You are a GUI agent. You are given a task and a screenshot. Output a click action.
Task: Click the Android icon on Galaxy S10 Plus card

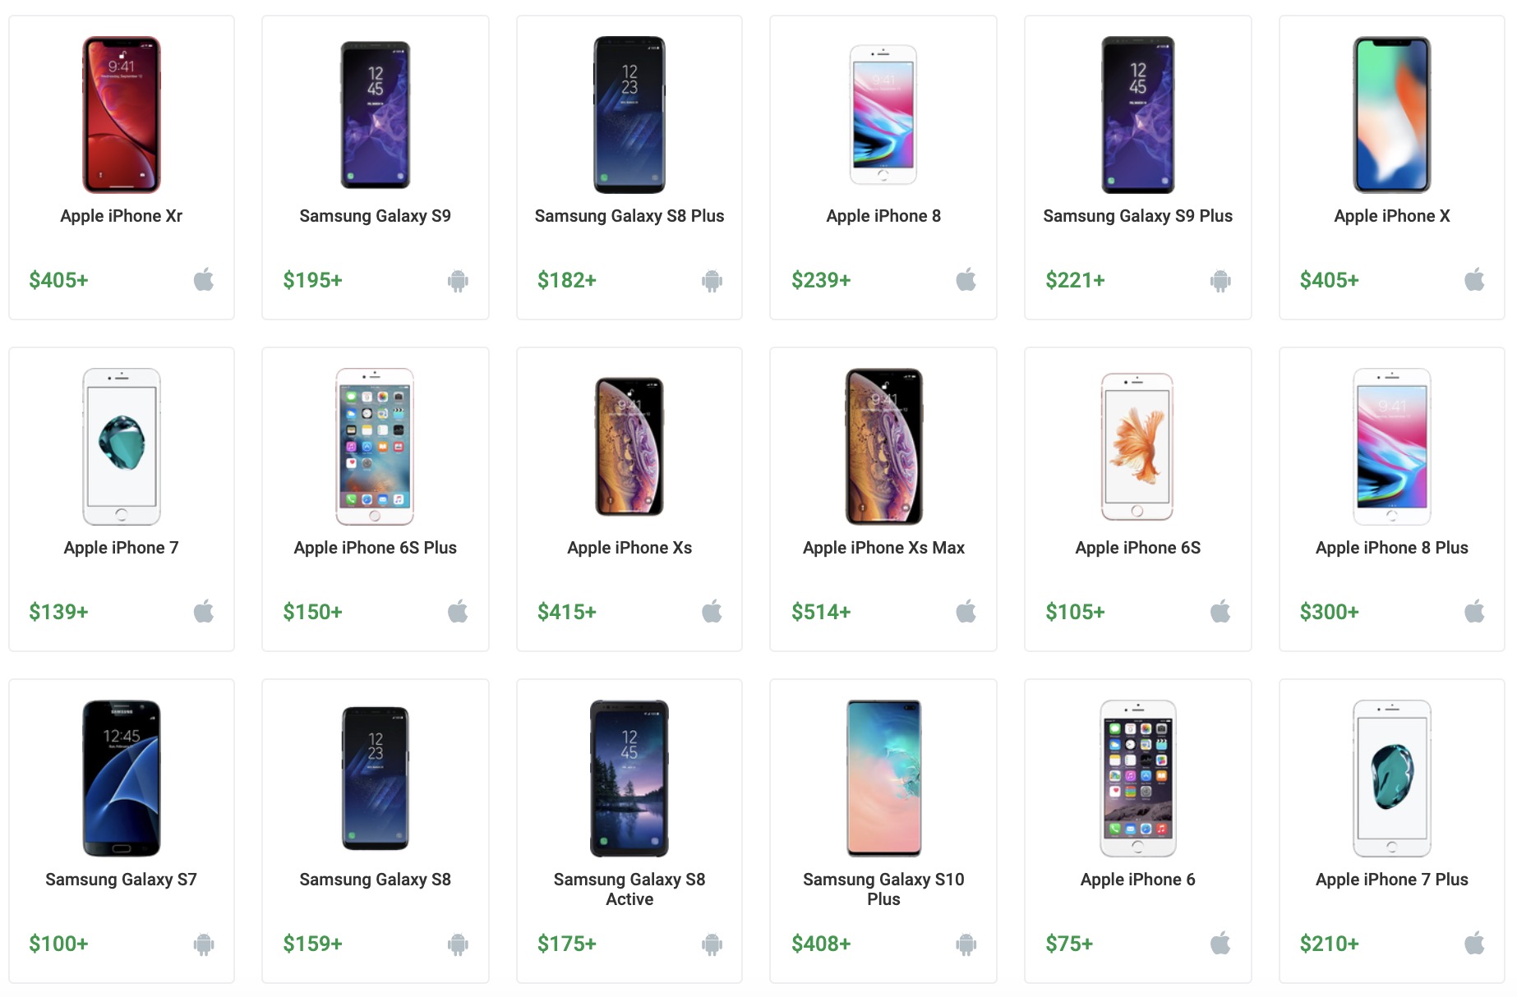pos(966,944)
